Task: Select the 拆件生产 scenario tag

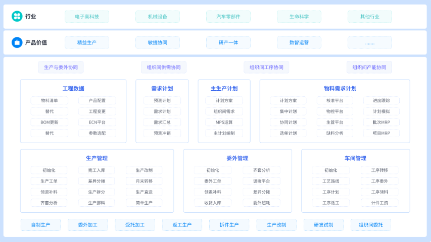Action: (229, 225)
